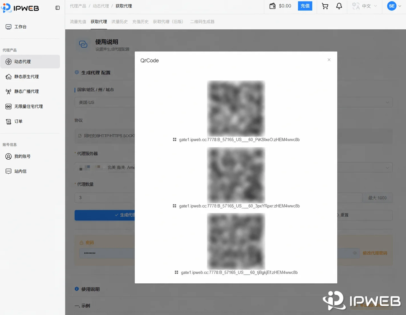Click the IPWEB logo in the sidebar
Viewport: 406px width, 315px height.
(x=20, y=8)
